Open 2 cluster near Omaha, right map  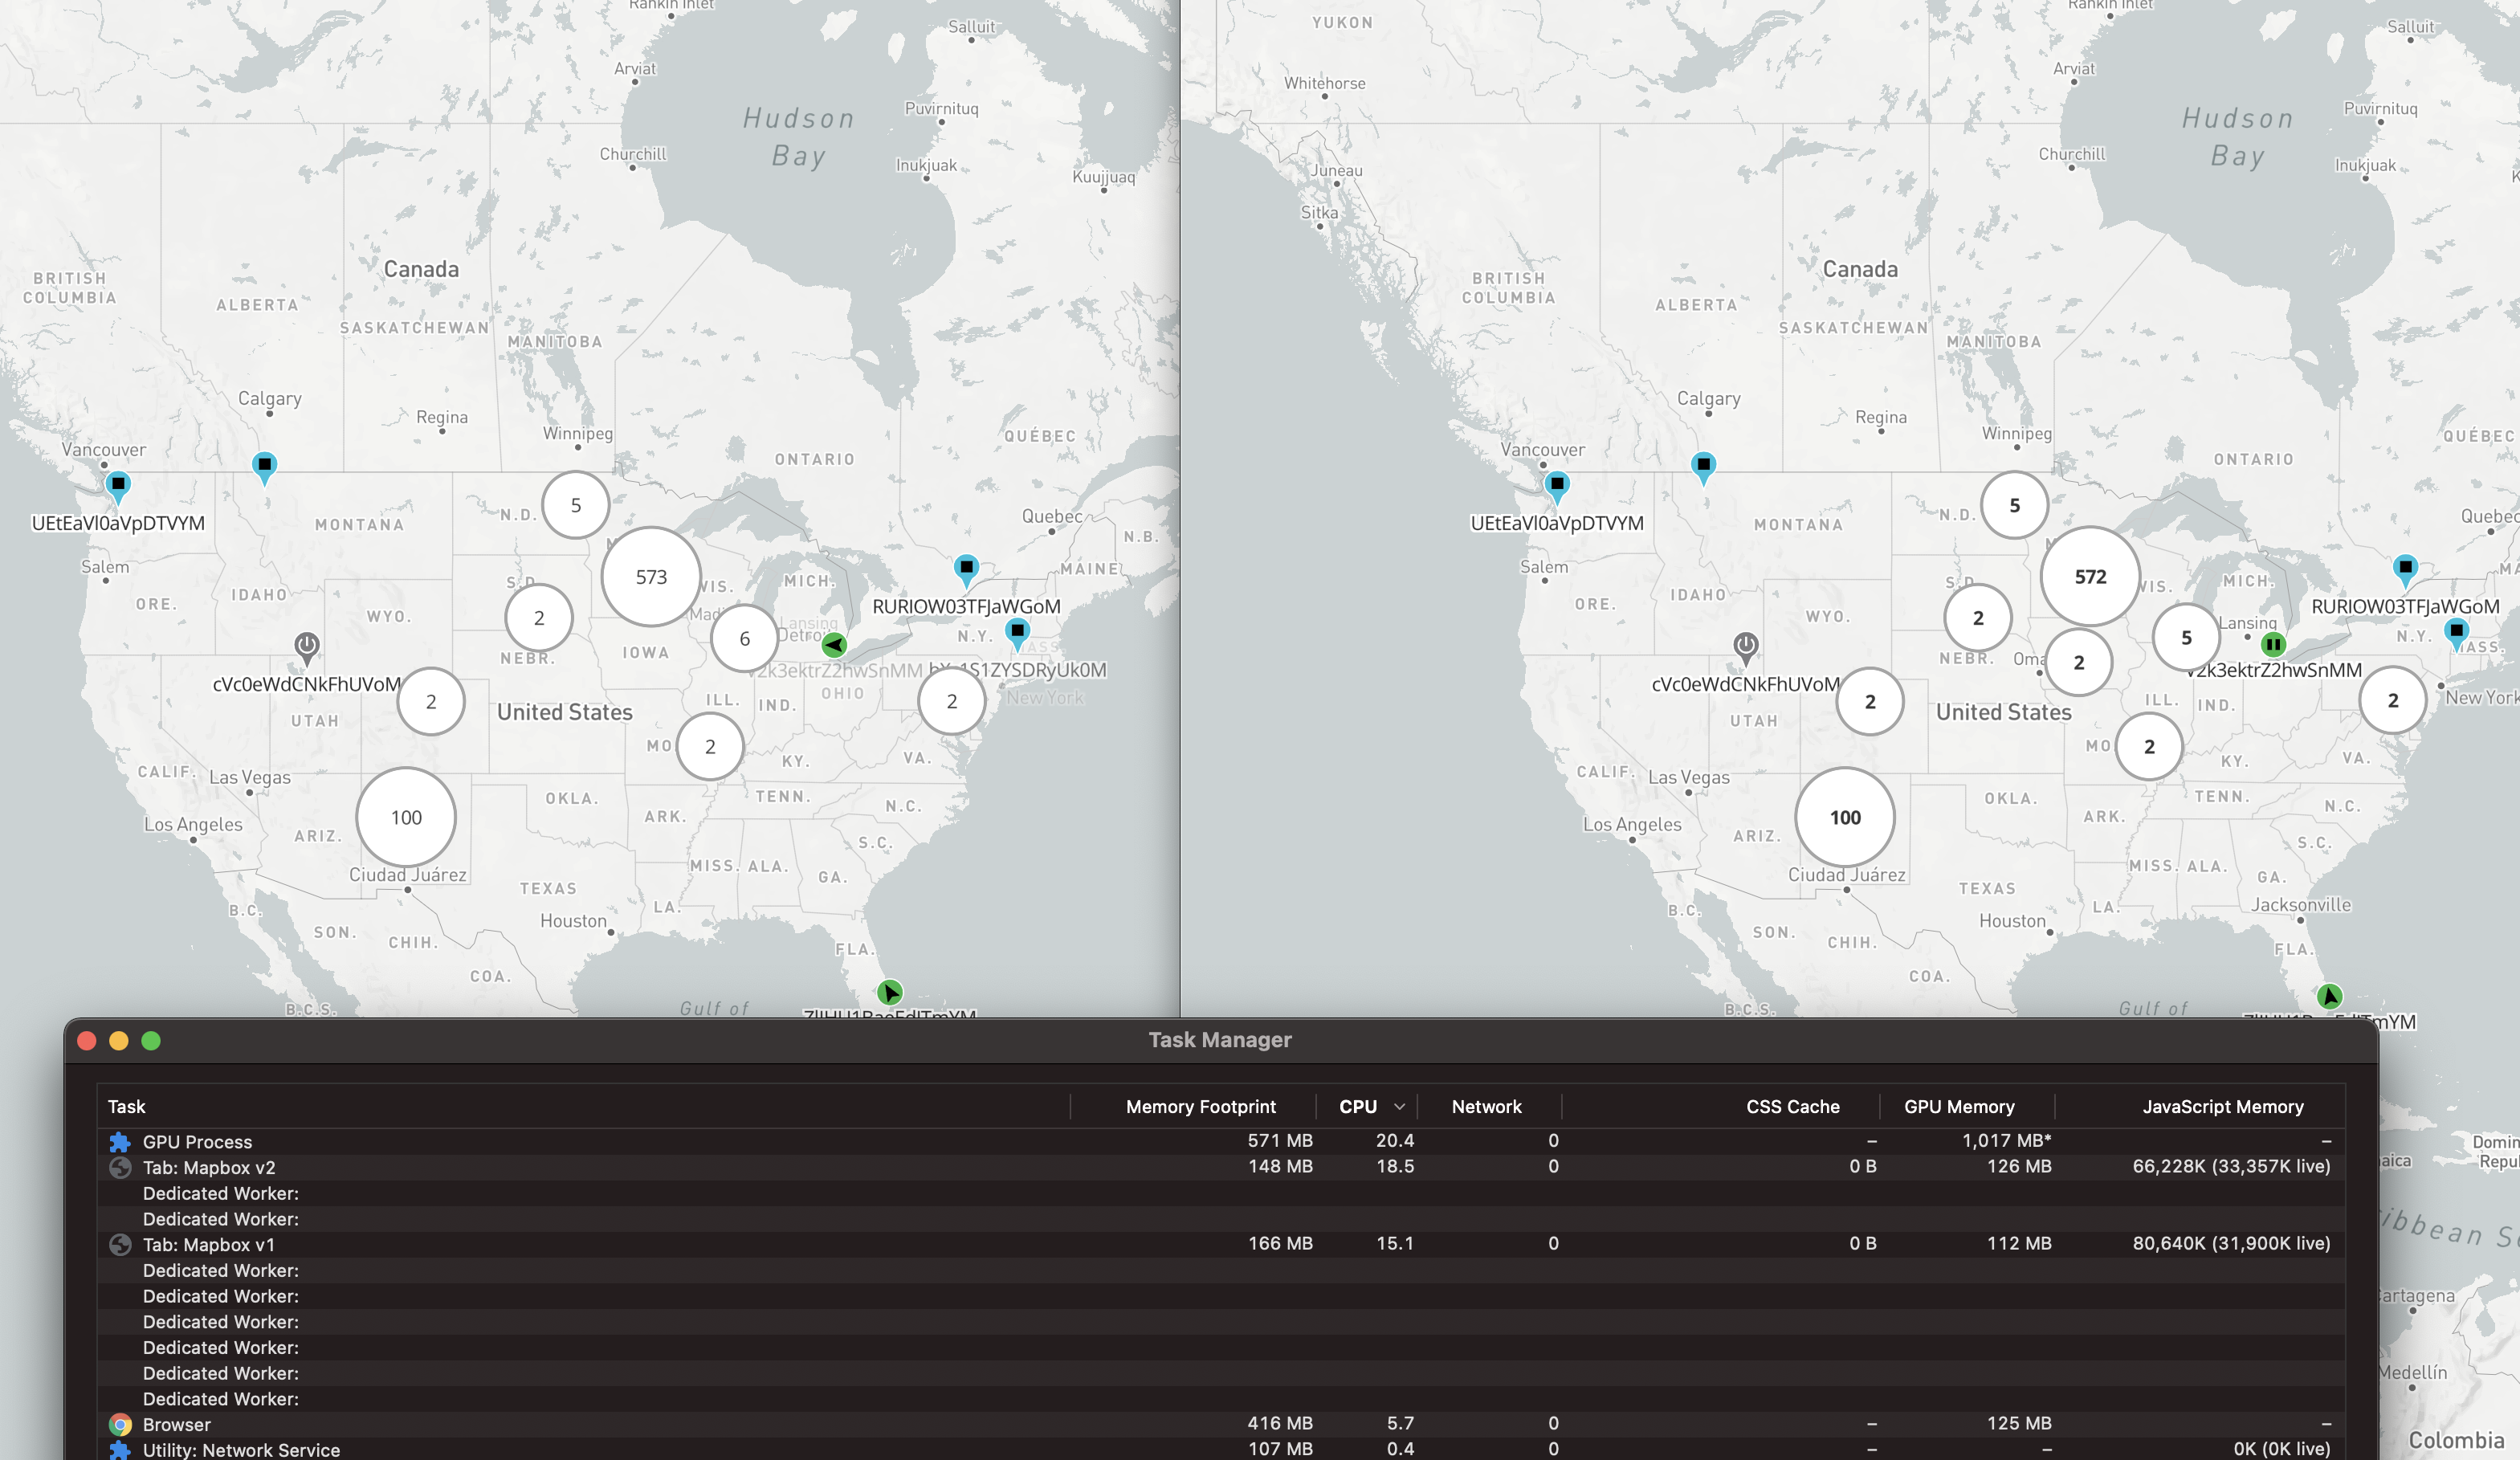click(x=2079, y=662)
